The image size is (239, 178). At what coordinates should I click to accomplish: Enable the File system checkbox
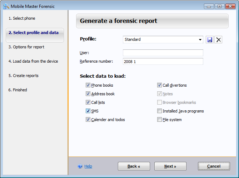click(160, 120)
